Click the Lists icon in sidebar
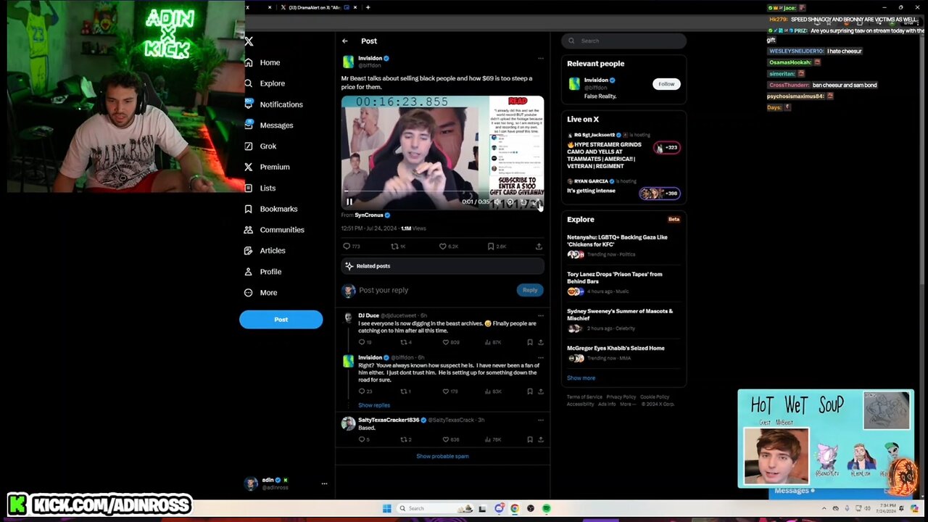Screen dimensions: 928x522 [x=249, y=188]
